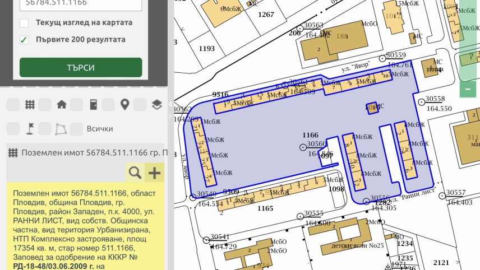This screenshot has width=480, height=270.
Task: Click the plus icon on the result row
Action: point(154,173)
